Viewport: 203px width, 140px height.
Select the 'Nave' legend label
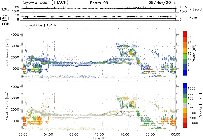(193, 18)
